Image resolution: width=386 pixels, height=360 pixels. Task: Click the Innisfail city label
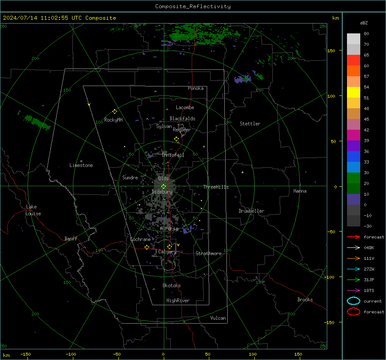[x=173, y=155]
